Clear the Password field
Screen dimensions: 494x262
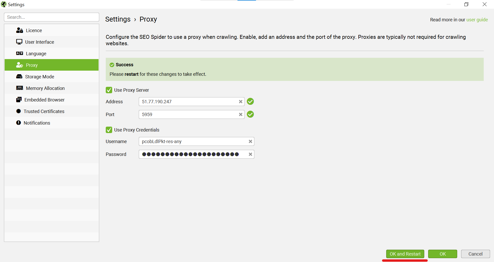click(250, 154)
